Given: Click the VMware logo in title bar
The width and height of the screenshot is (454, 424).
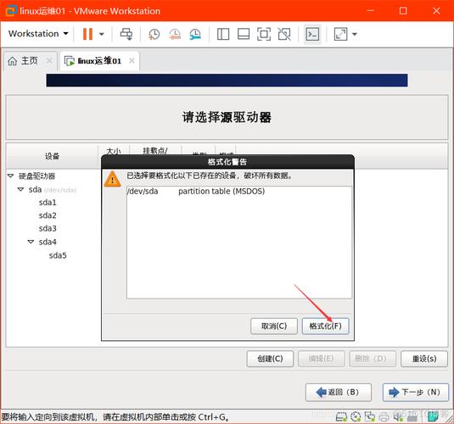Looking at the screenshot, I should (11, 11).
